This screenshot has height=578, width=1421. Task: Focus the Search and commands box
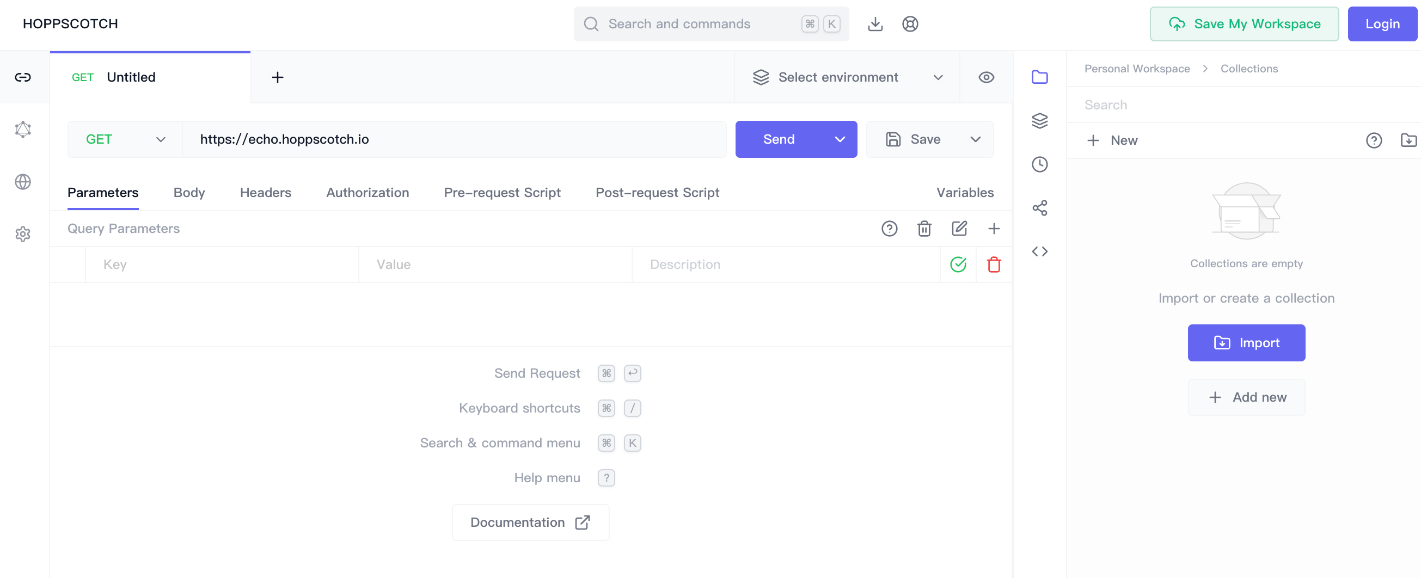pos(711,24)
